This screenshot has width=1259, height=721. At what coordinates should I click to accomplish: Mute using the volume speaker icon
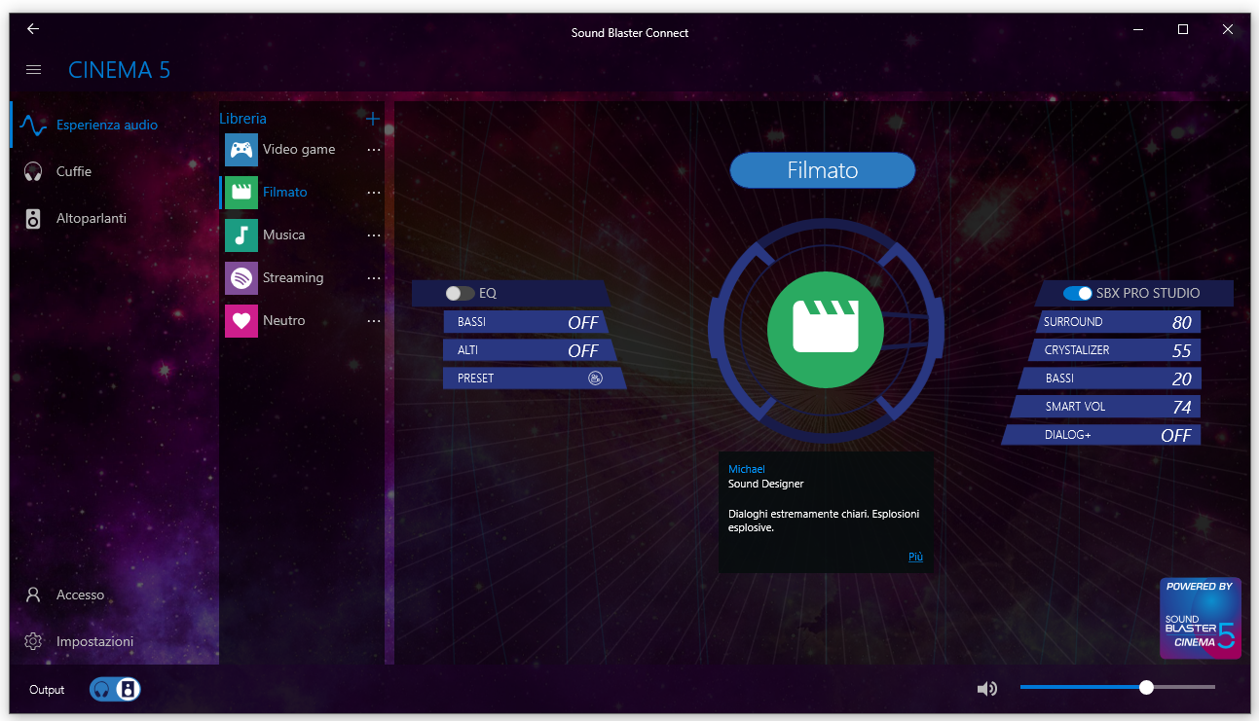pos(987,689)
